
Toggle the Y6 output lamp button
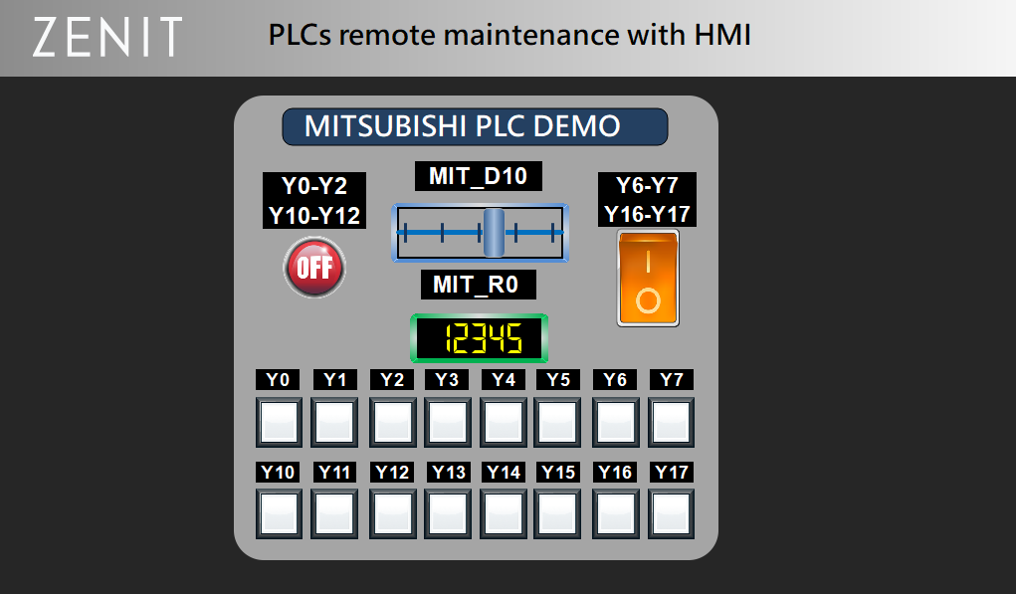pos(616,422)
